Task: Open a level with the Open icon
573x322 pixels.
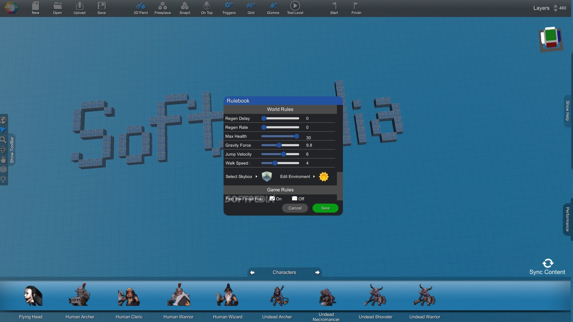Action: [58, 8]
